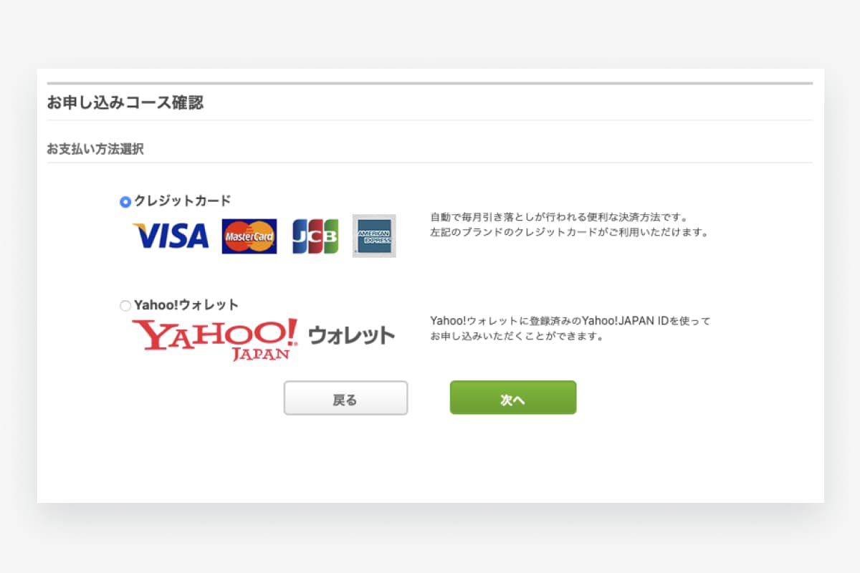Viewport: 860px width, 573px height.
Task: Choose the Yahoo!ウォレット radio option
Action: pyautogui.click(x=125, y=306)
